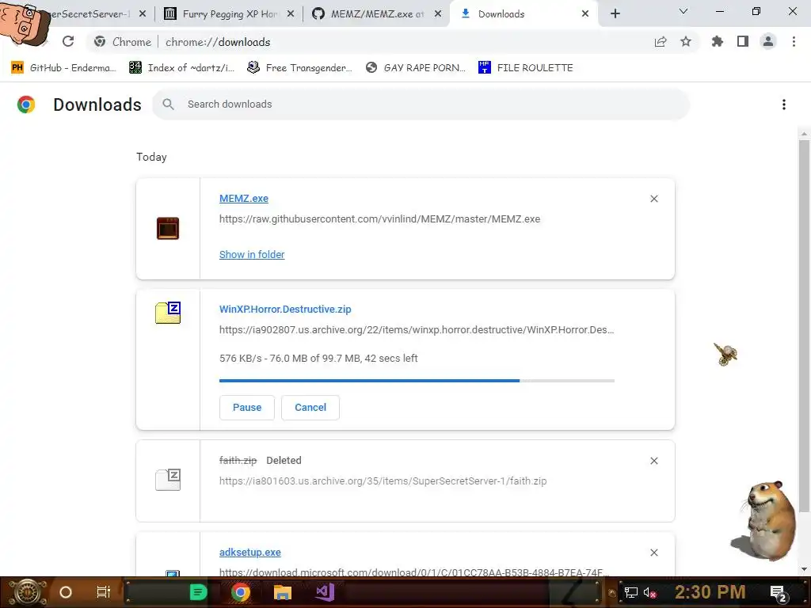Click the raw.githubusercontent.com MEMZ URL text
The image size is (811, 608).
click(x=379, y=219)
